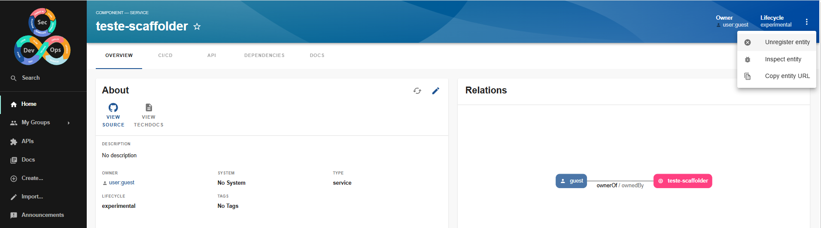Screen dimensions: 821x228
Task: Click the Home icon in the sidebar
Action: (x=14, y=104)
